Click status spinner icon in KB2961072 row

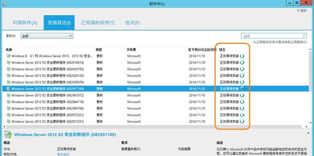pos(242,95)
